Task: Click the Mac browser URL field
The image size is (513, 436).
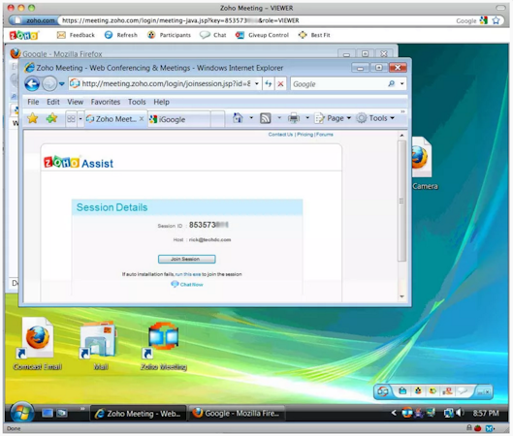Action: (255, 20)
